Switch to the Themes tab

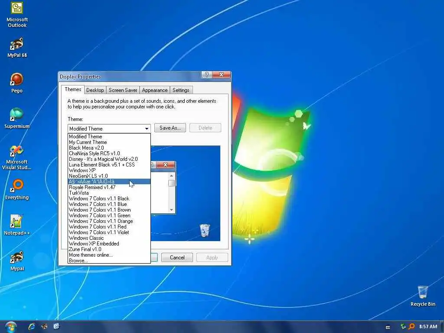pyautogui.click(x=73, y=89)
